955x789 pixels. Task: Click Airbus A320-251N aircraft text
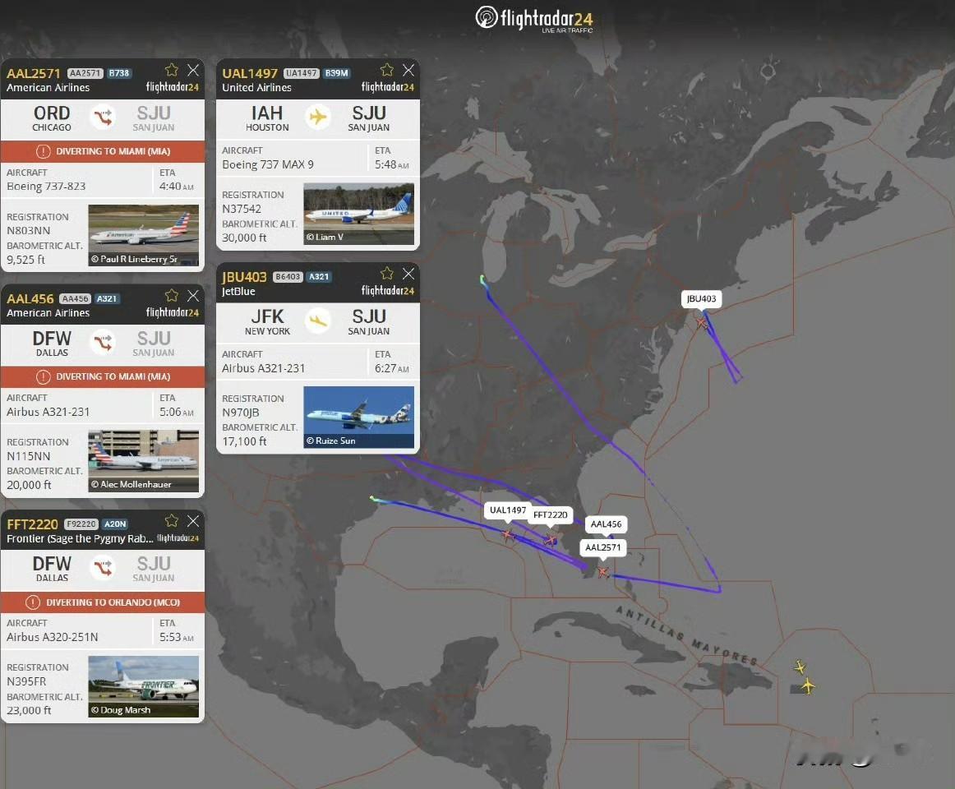click(53, 637)
